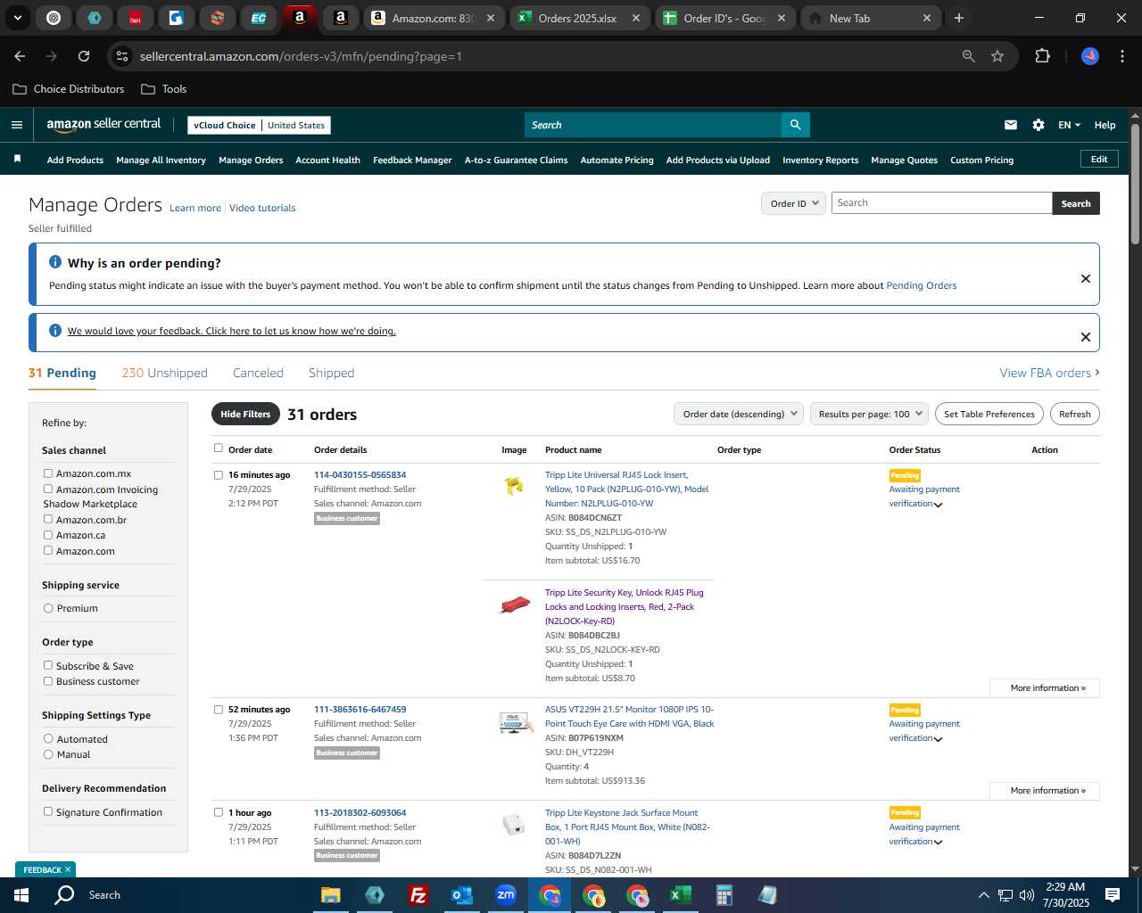Open the Order date (descending) sort dropdown
The width and height of the screenshot is (1142, 913).
coord(739,414)
